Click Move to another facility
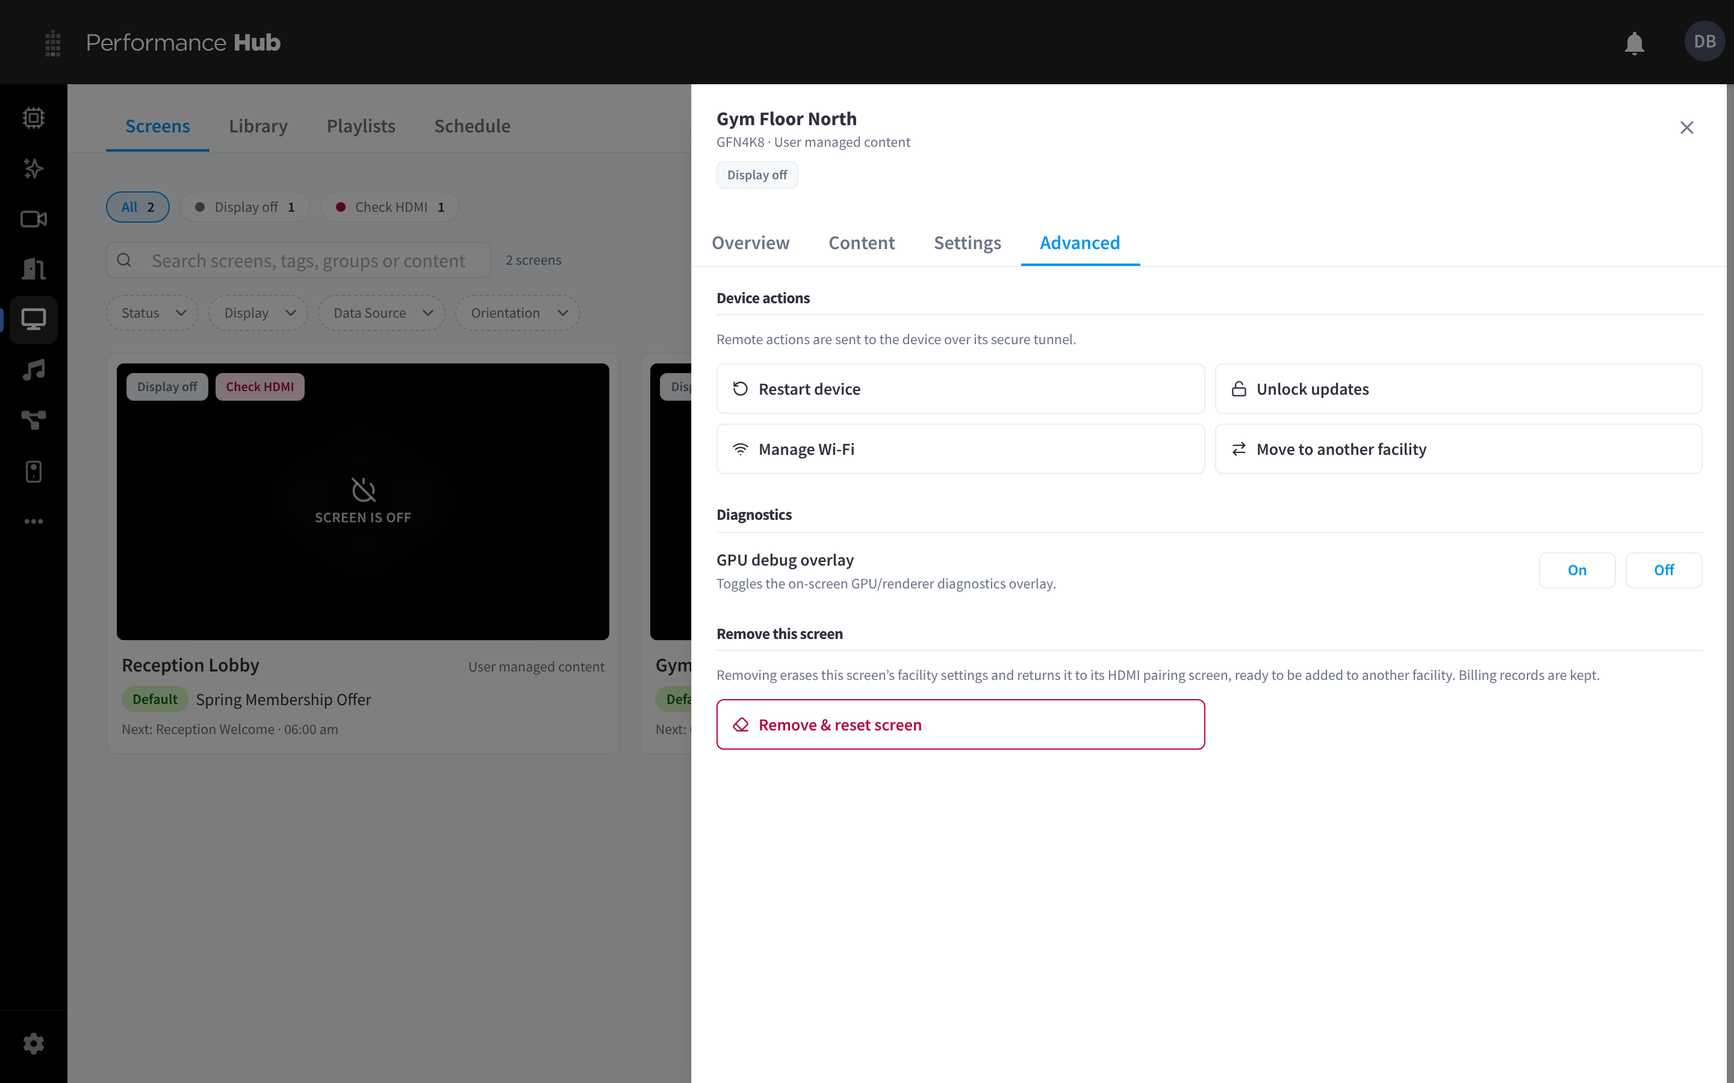Image resolution: width=1734 pixels, height=1083 pixels. tap(1458, 449)
